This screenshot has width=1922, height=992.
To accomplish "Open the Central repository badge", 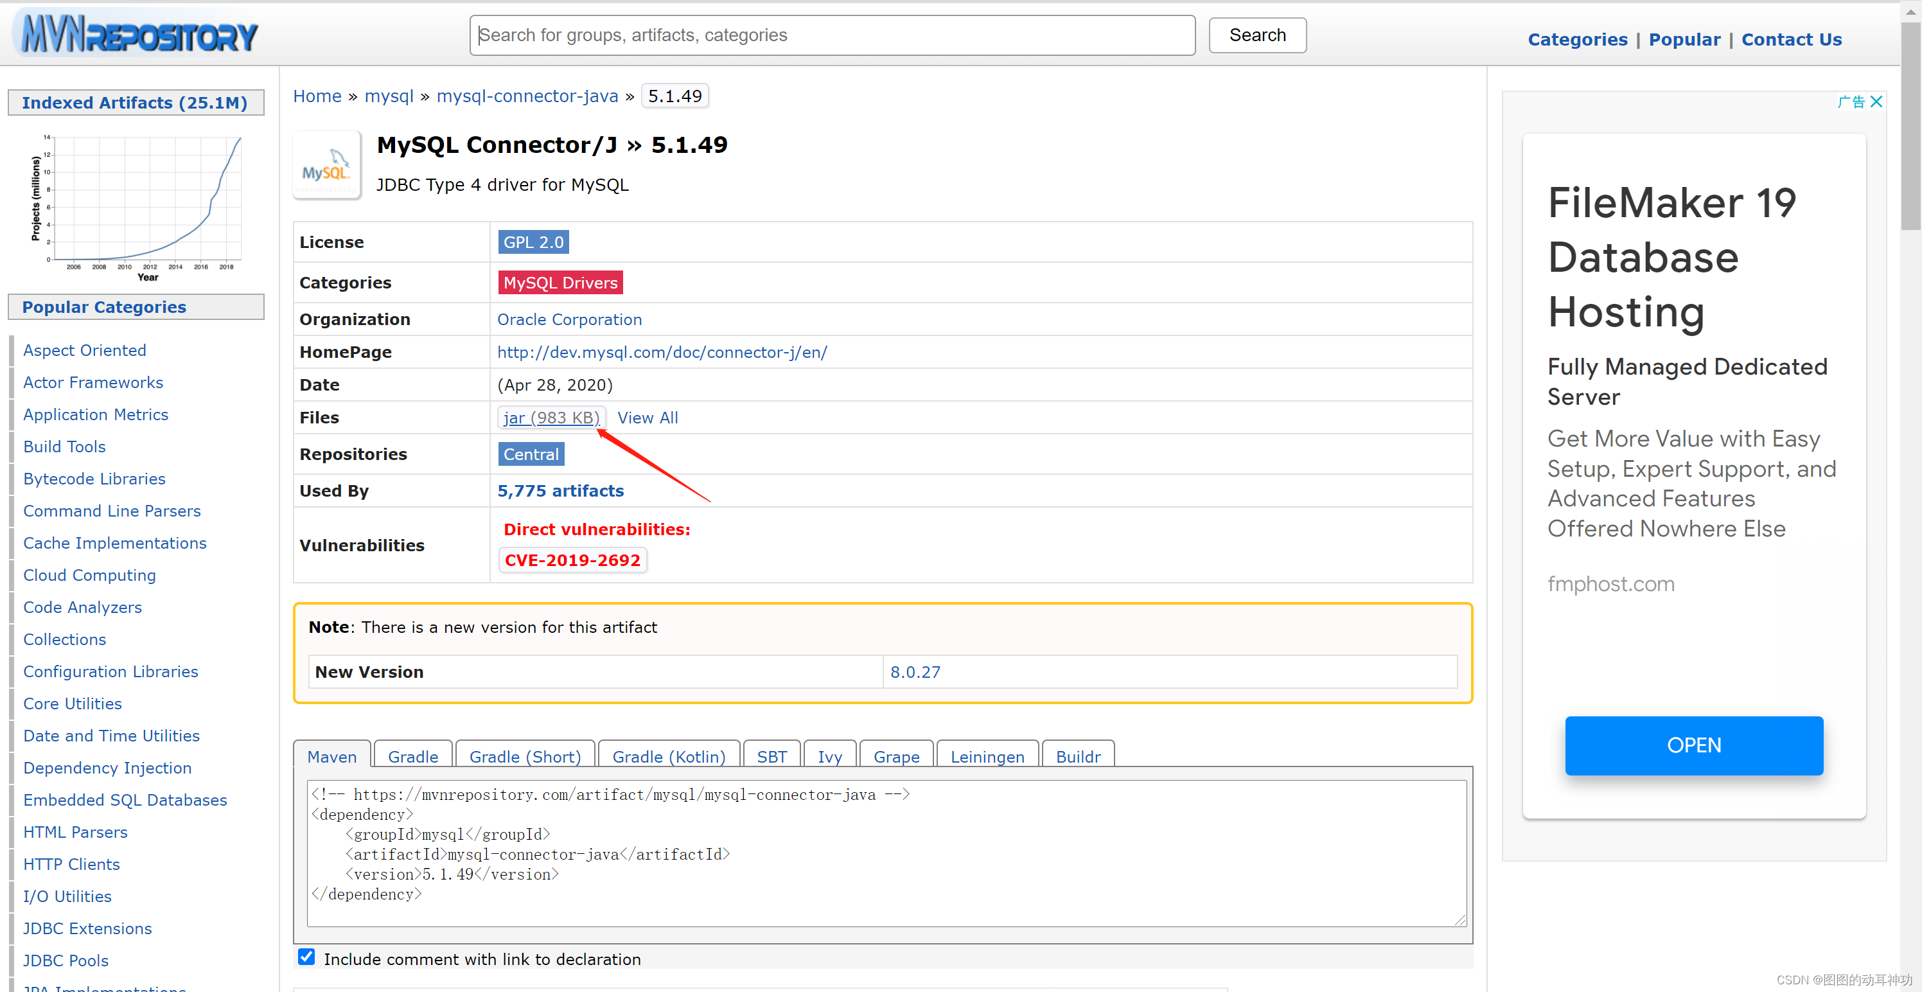I will pyautogui.click(x=531, y=454).
